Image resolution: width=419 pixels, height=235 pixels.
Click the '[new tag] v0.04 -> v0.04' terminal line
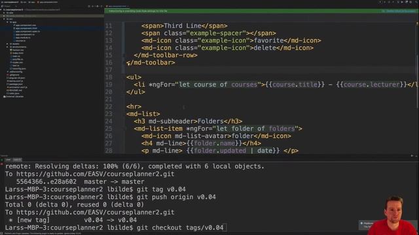pos(73,220)
